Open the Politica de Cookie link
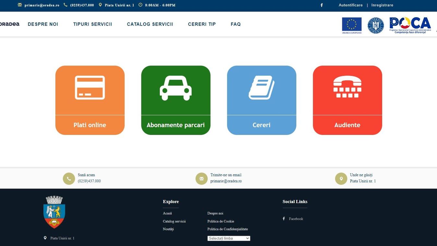This screenshot has width=437, height=246. [x=221, y=221]
